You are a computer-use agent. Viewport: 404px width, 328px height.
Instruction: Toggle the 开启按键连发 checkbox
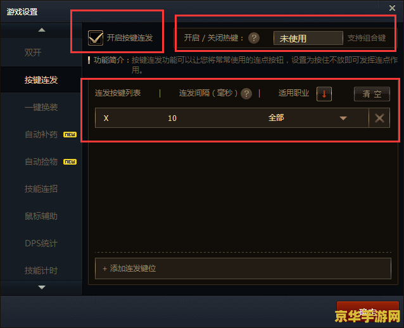pos(96,38)
